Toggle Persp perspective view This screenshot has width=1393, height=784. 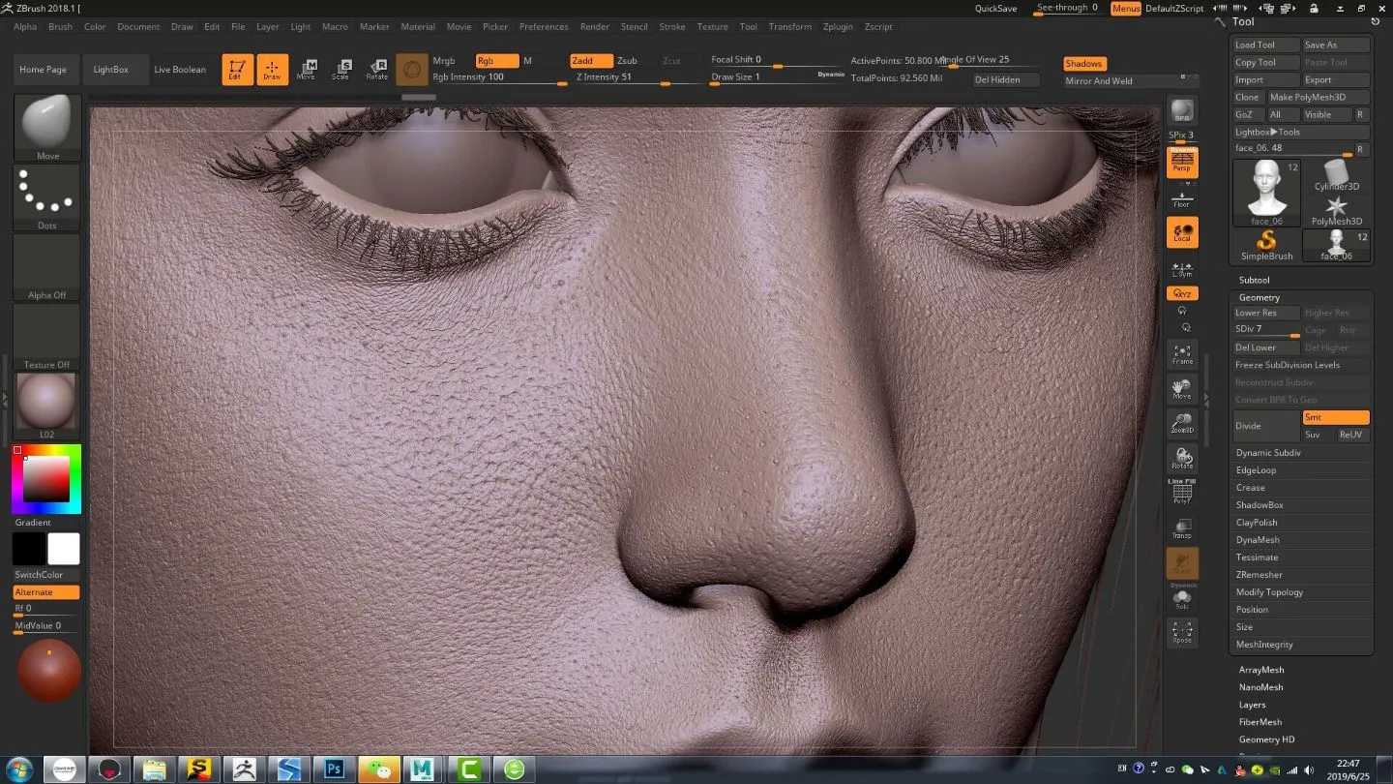1181,163
